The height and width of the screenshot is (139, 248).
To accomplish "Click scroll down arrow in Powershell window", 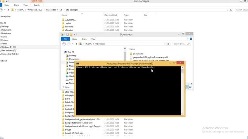I will (183, 114).
